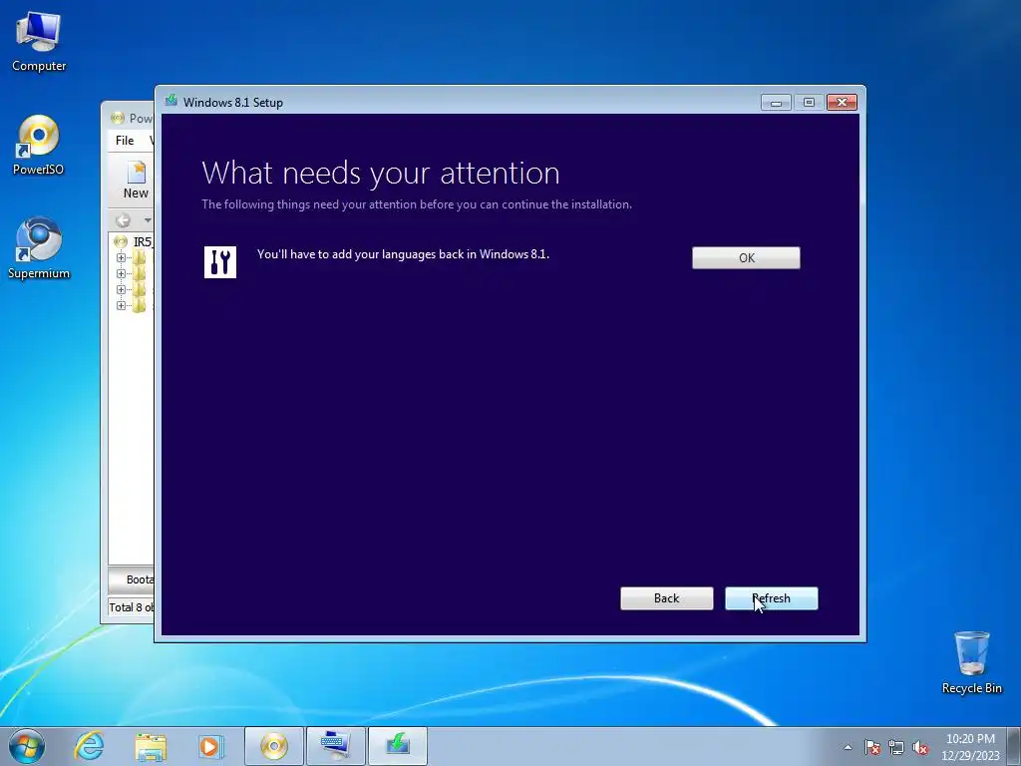1021x766 pixels.
Task: Open Windows Media Player from taskbar
Action: click(210, 746)
